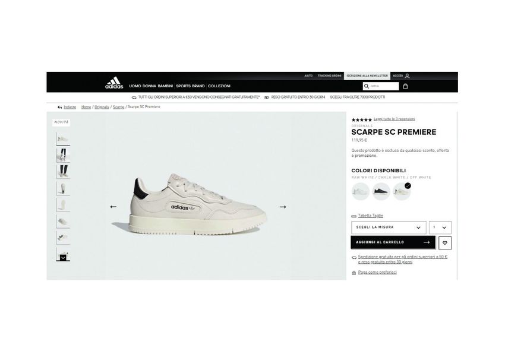
Task: Read all 3 reviews link
Action: (x=394, y=119)
